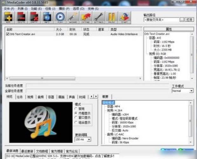Viewport: 197px width, 159px height.
Task: Switch to the 容器 tab
Action: click(51, 97)
